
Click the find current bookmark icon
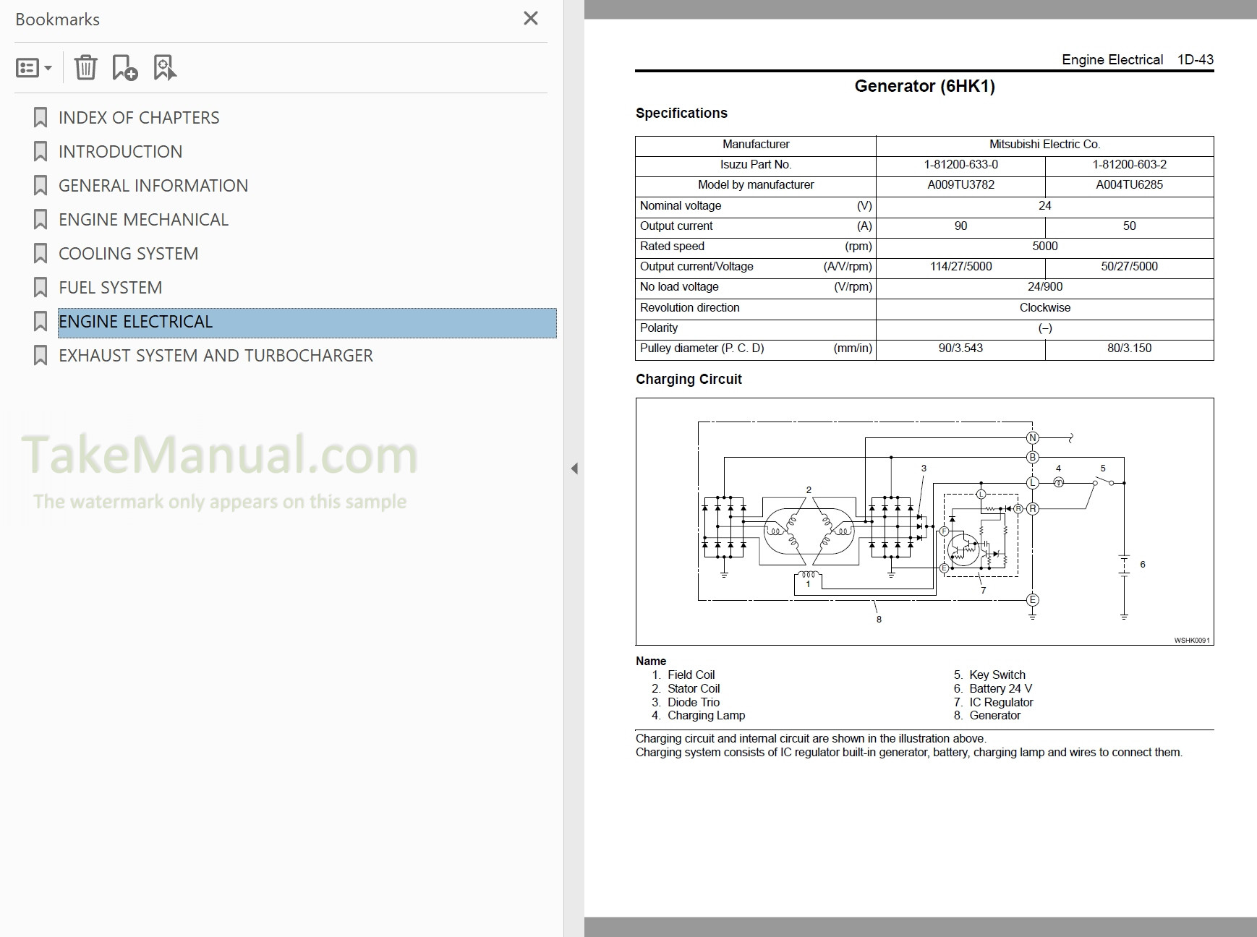coord(165,67)
